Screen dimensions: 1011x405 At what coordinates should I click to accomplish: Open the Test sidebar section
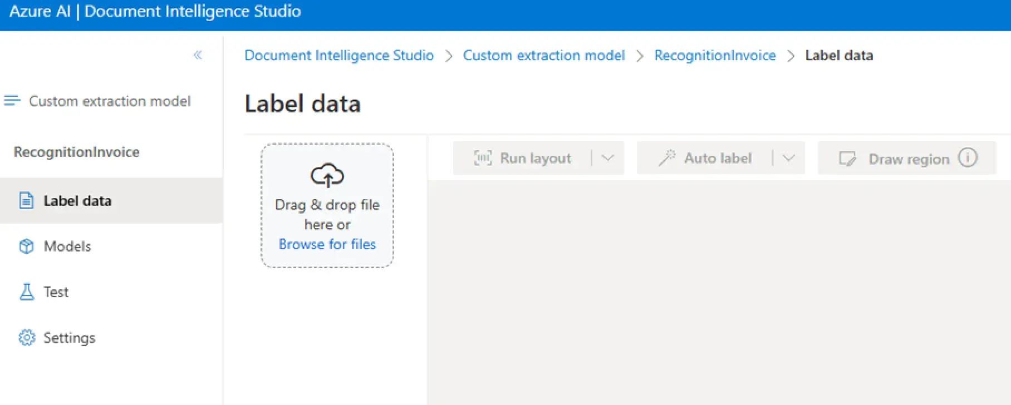111,292
